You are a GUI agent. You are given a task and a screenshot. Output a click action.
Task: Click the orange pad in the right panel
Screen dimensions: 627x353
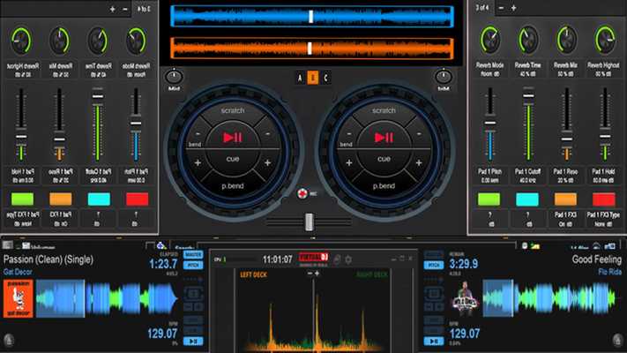click(x=565, y=199)
